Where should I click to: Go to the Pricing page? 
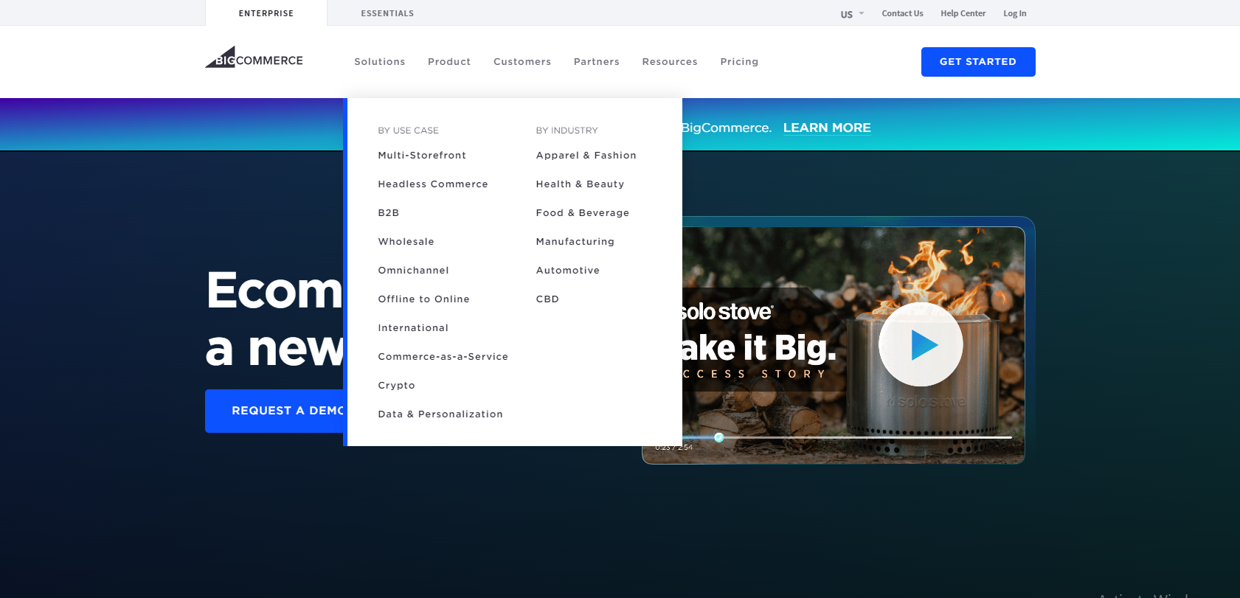click(739, 62)
